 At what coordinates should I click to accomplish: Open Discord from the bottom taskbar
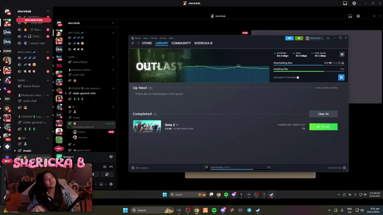tap(223, 210)
